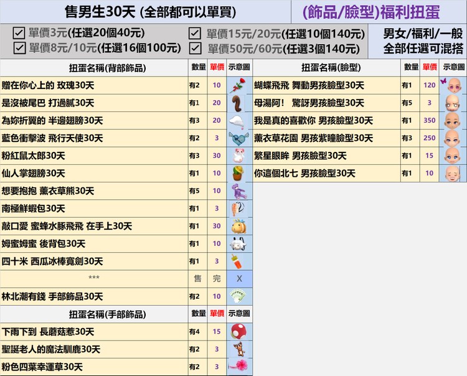
Task: Click the price 250 cell
Action: pyautogui.click(x=430, y=138)
